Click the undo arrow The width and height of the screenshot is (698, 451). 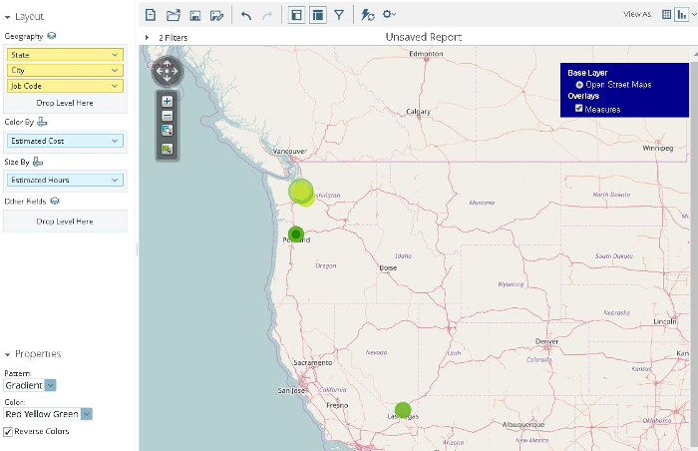point(246,16)
